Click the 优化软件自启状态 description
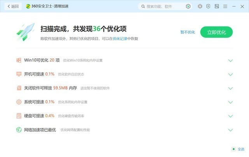This screenshot has width=249, height=157. click(x=71, y=74)
